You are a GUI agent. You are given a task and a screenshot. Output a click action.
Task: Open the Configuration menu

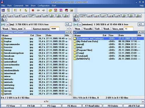[43, 5]
